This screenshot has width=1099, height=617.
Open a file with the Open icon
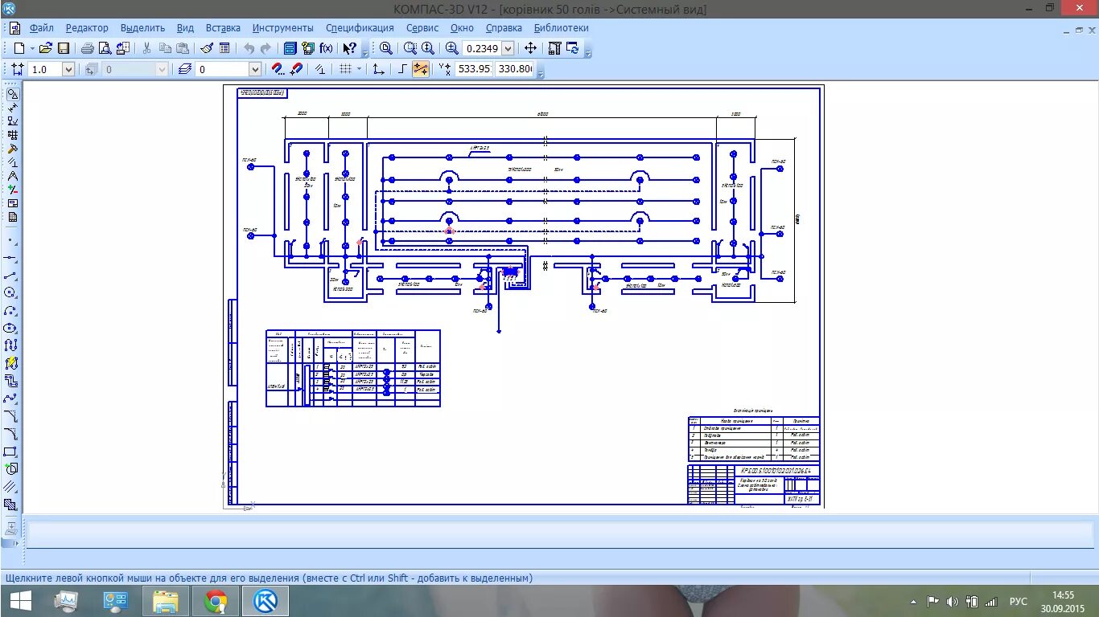point(46,48)
